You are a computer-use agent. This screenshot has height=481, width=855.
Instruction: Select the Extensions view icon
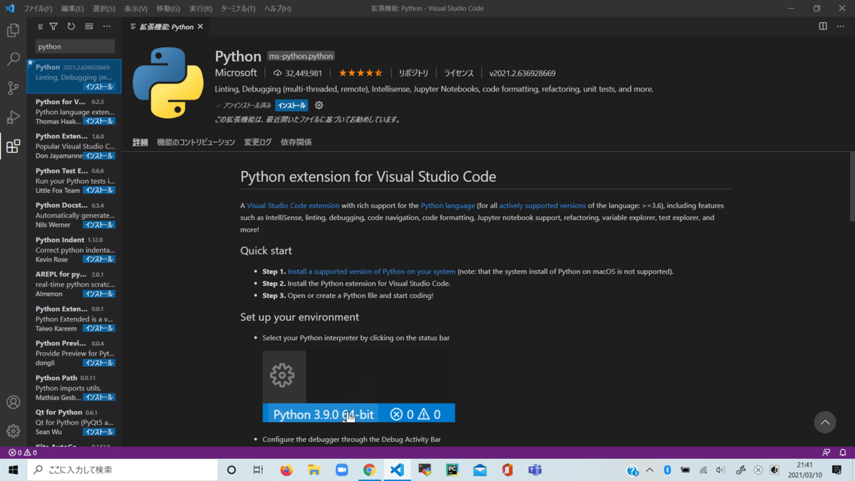coord(13,147)
